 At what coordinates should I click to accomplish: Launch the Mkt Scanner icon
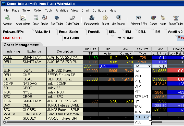tap(118, 20)
